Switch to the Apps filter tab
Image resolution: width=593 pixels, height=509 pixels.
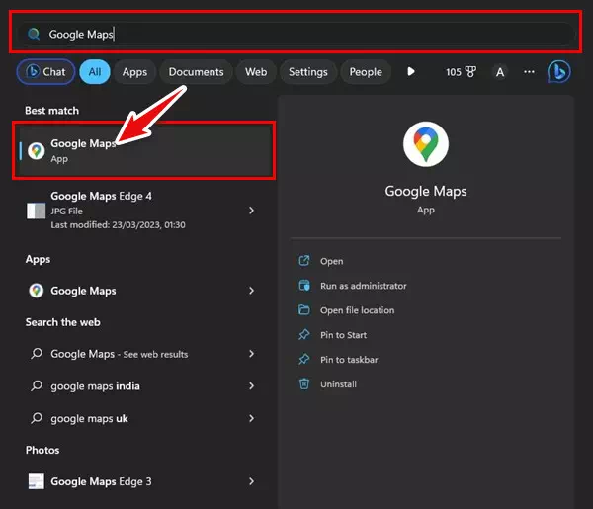(x=134, y=72)
